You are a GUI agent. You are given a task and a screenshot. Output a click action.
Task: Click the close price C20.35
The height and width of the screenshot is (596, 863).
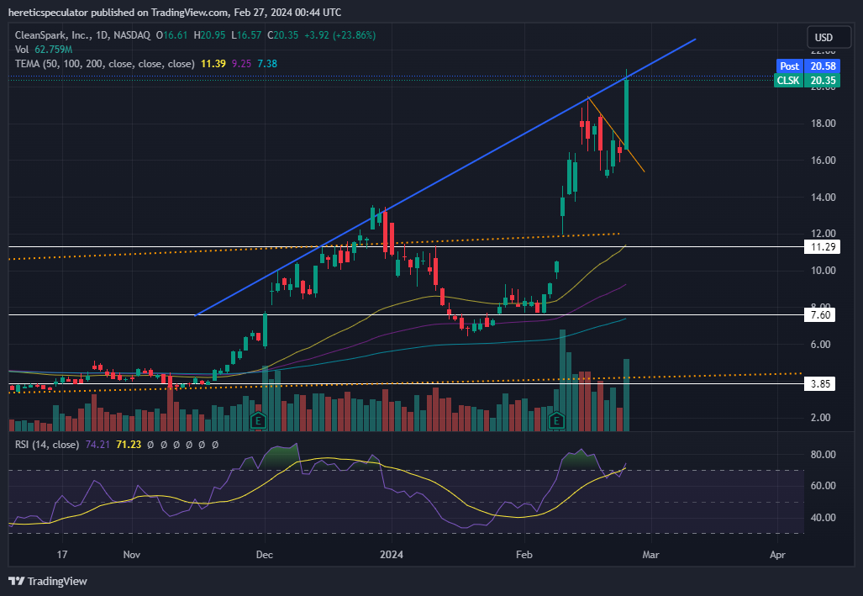click(283, 35)
